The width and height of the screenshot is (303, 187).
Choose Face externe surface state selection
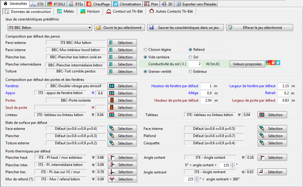coord(122,129)
